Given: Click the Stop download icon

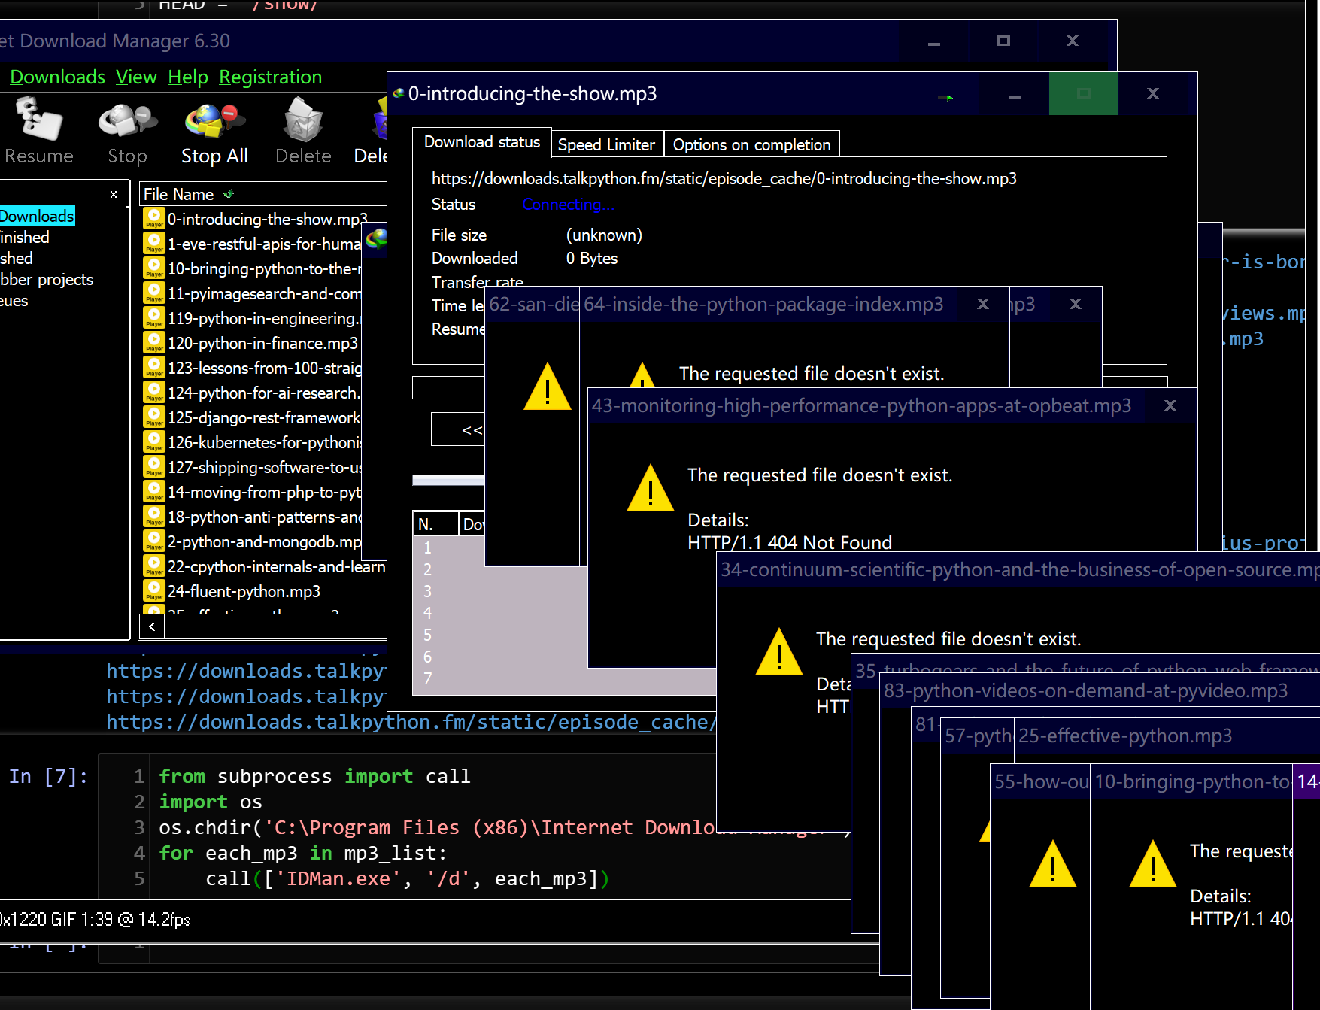Looking at the screenshot, I should (127, 121).
